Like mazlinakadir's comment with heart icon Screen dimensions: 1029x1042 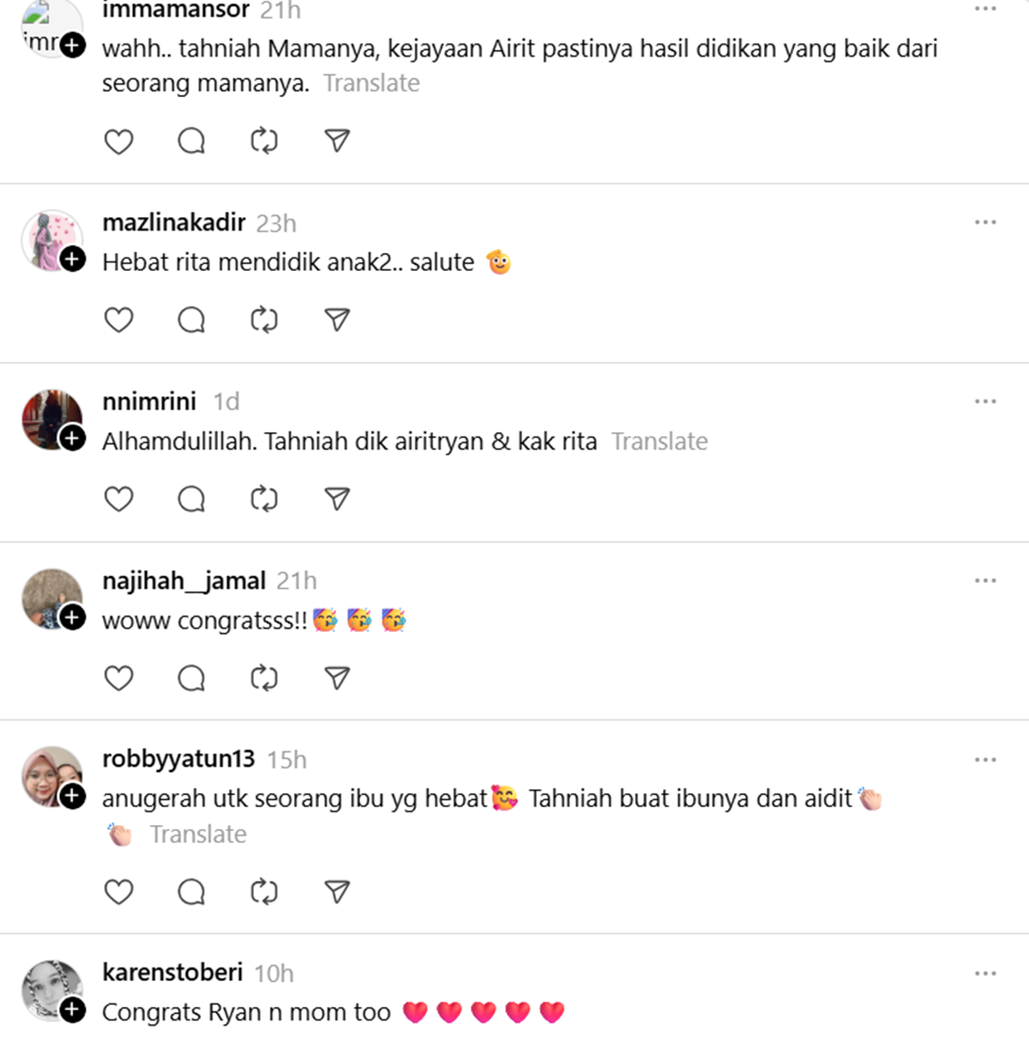(118, 320)
